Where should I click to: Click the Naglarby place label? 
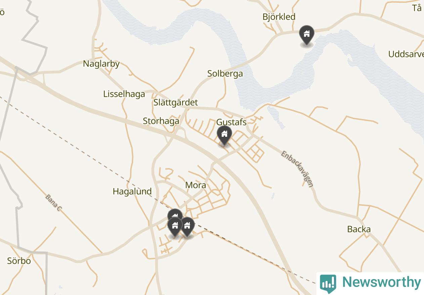coord(101,64)
